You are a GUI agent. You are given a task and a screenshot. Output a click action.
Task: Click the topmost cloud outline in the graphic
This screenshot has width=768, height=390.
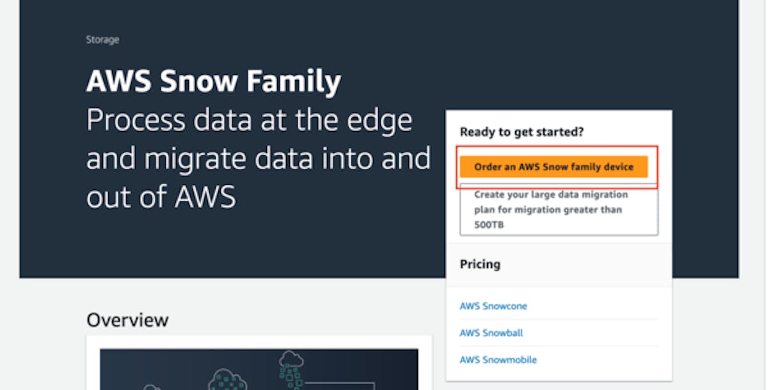tap(291, 358)
